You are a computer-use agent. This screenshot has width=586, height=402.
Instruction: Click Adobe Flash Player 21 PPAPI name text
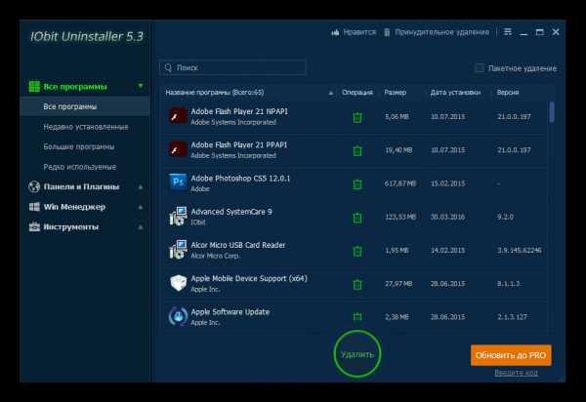click(x=239, y=144)
